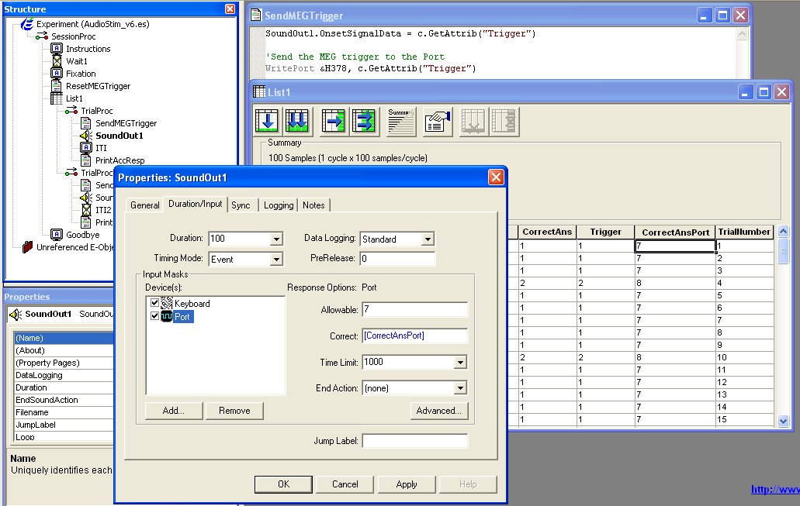This screenshot has width=800, height=506.
Task: Click the Advanced... button
Action: coord(439,411)
